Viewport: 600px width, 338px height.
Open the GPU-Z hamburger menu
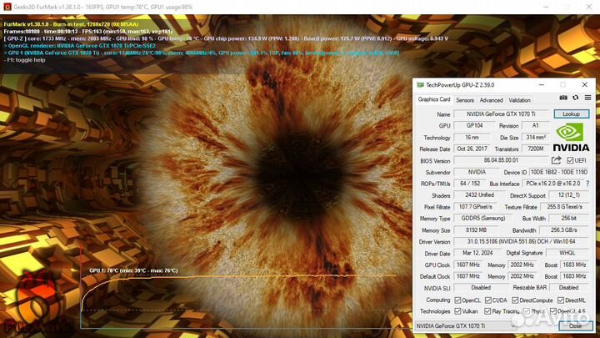586,99
